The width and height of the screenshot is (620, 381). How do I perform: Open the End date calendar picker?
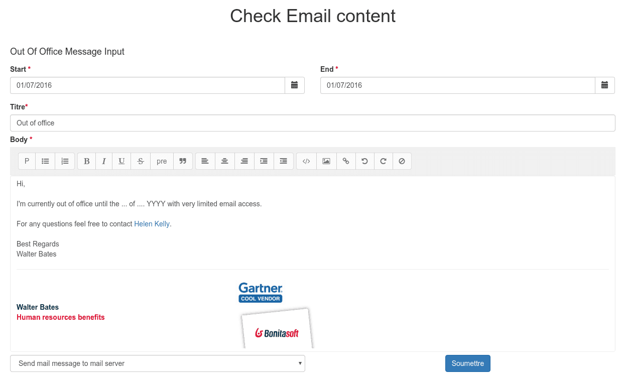605,85
